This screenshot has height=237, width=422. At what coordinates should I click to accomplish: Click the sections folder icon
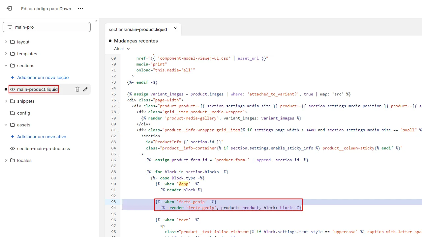13,66
